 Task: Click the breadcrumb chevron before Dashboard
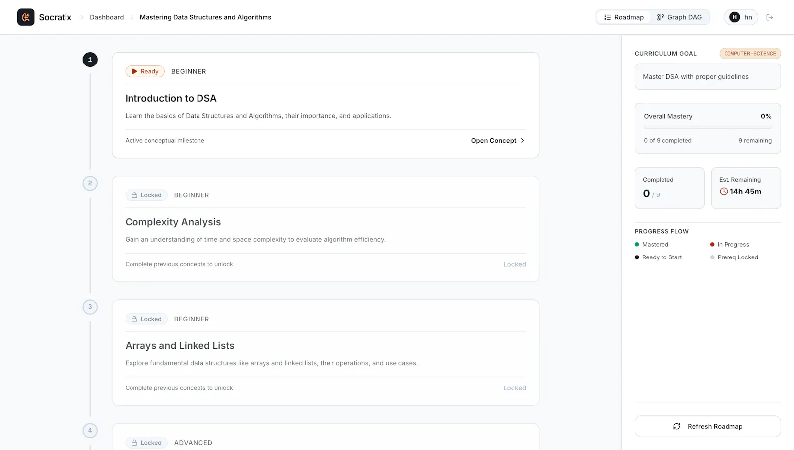82,17
